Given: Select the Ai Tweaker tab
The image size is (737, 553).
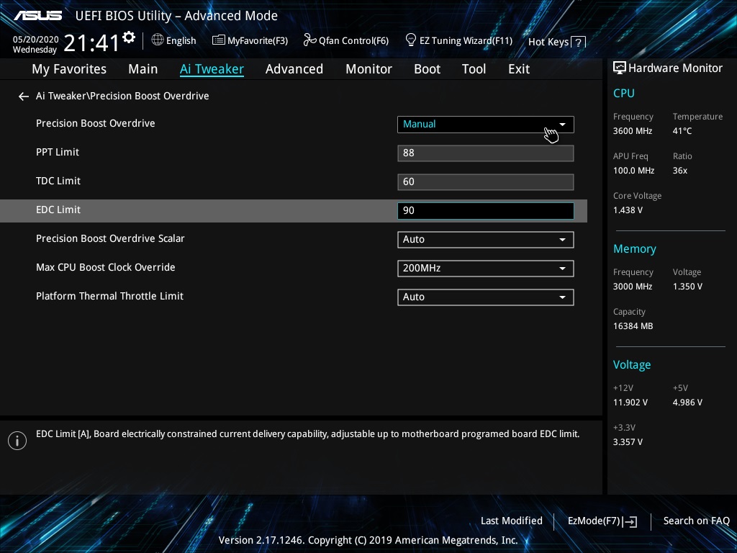Looking at the screenshot, I should point(212,69).
